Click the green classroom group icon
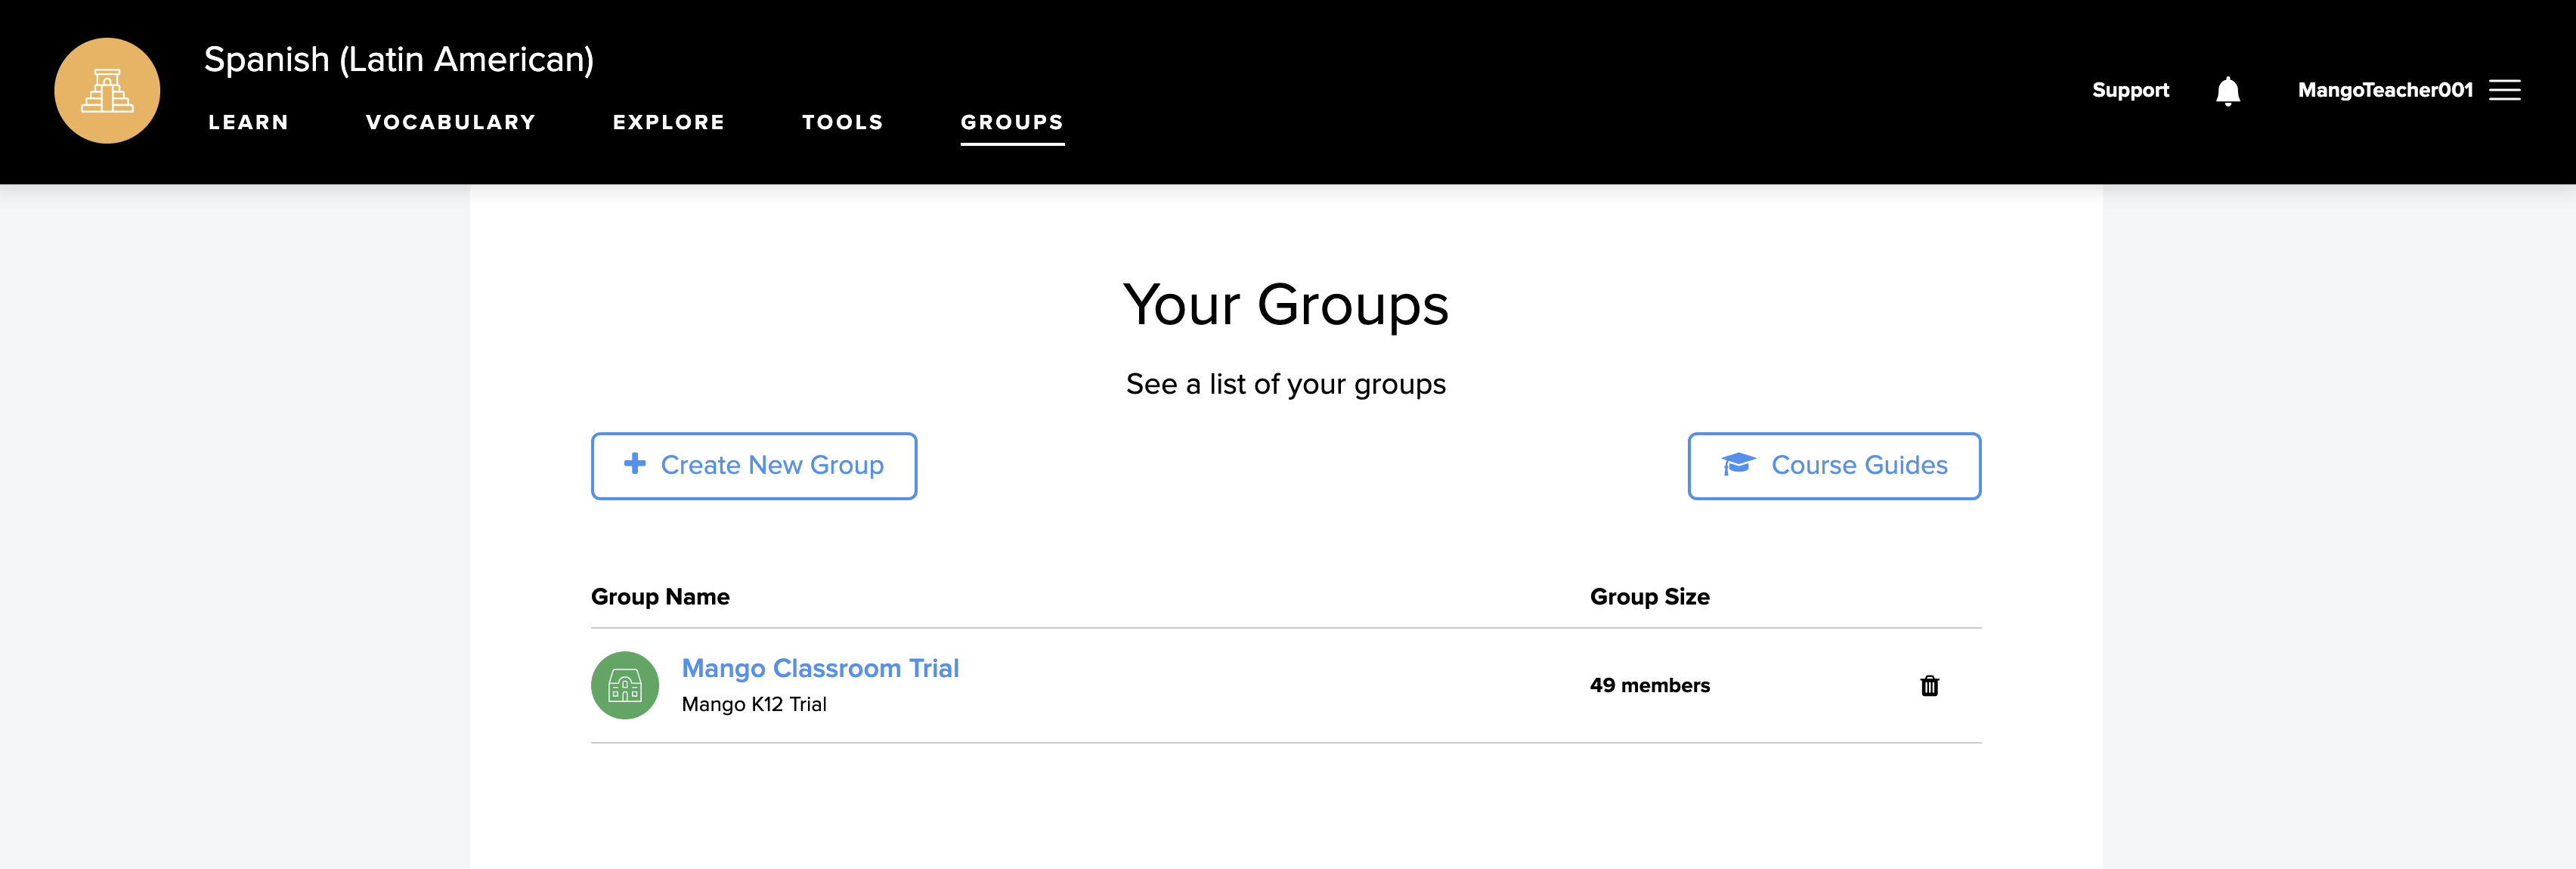 coord(625,685)
